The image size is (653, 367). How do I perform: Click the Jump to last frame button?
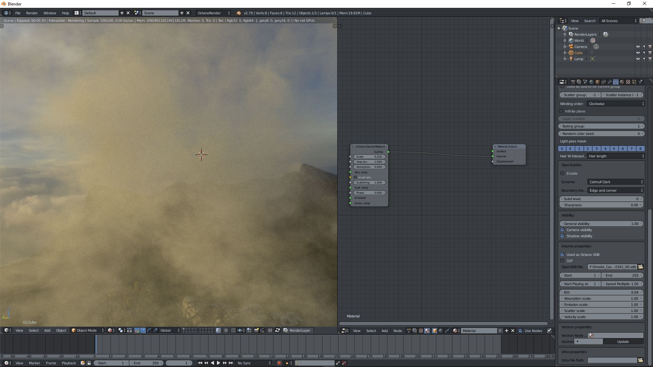point(231,363)
